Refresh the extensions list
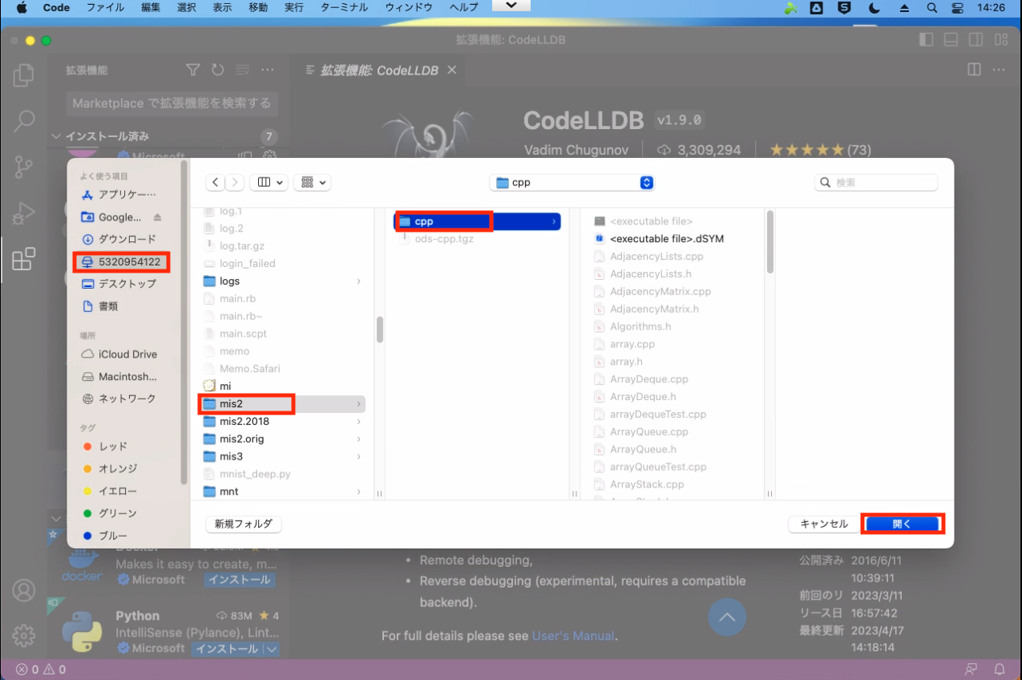This screenshot has height=680, width=1022. (217, 71)
